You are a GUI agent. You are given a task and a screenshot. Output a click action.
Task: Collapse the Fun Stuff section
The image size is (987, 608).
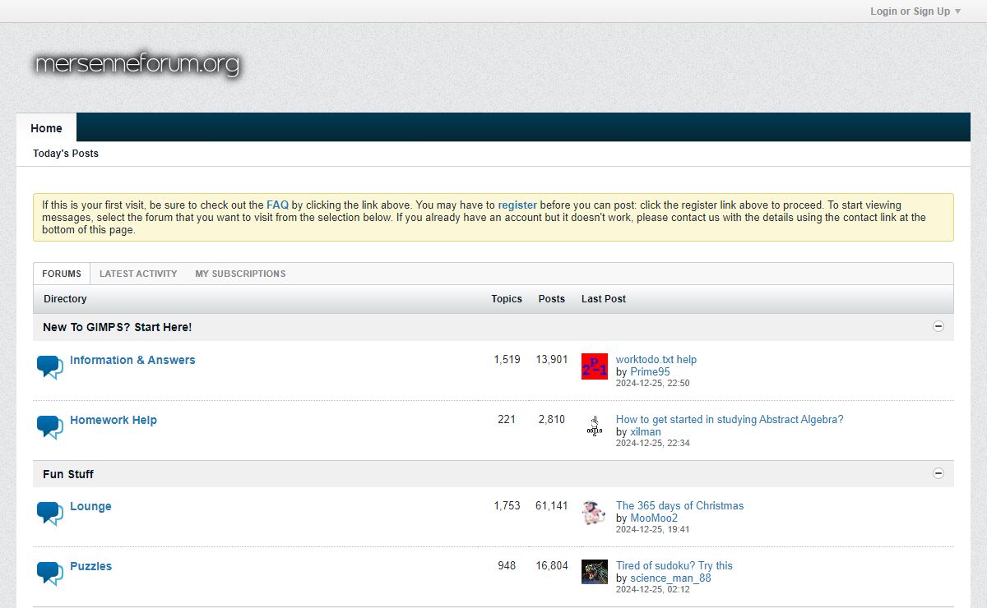coord(938,473)
